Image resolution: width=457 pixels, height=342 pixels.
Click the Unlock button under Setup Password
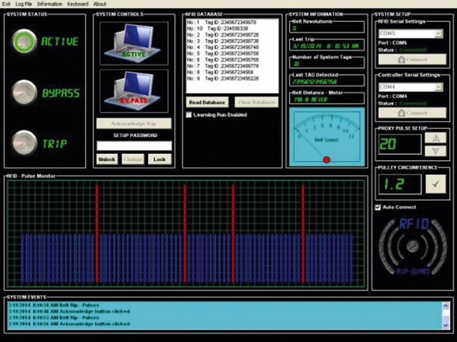[x=107, y=159]
